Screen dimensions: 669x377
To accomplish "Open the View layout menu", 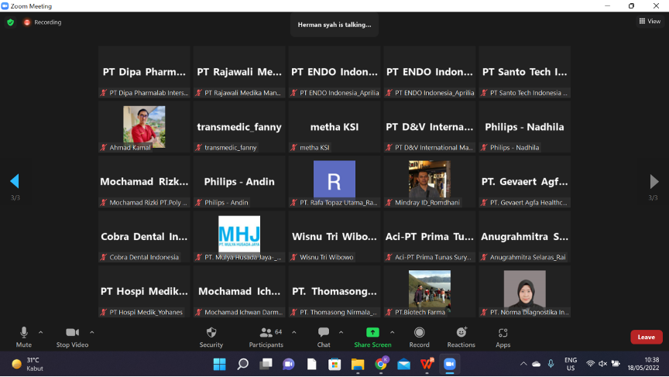I will point(650,21).
